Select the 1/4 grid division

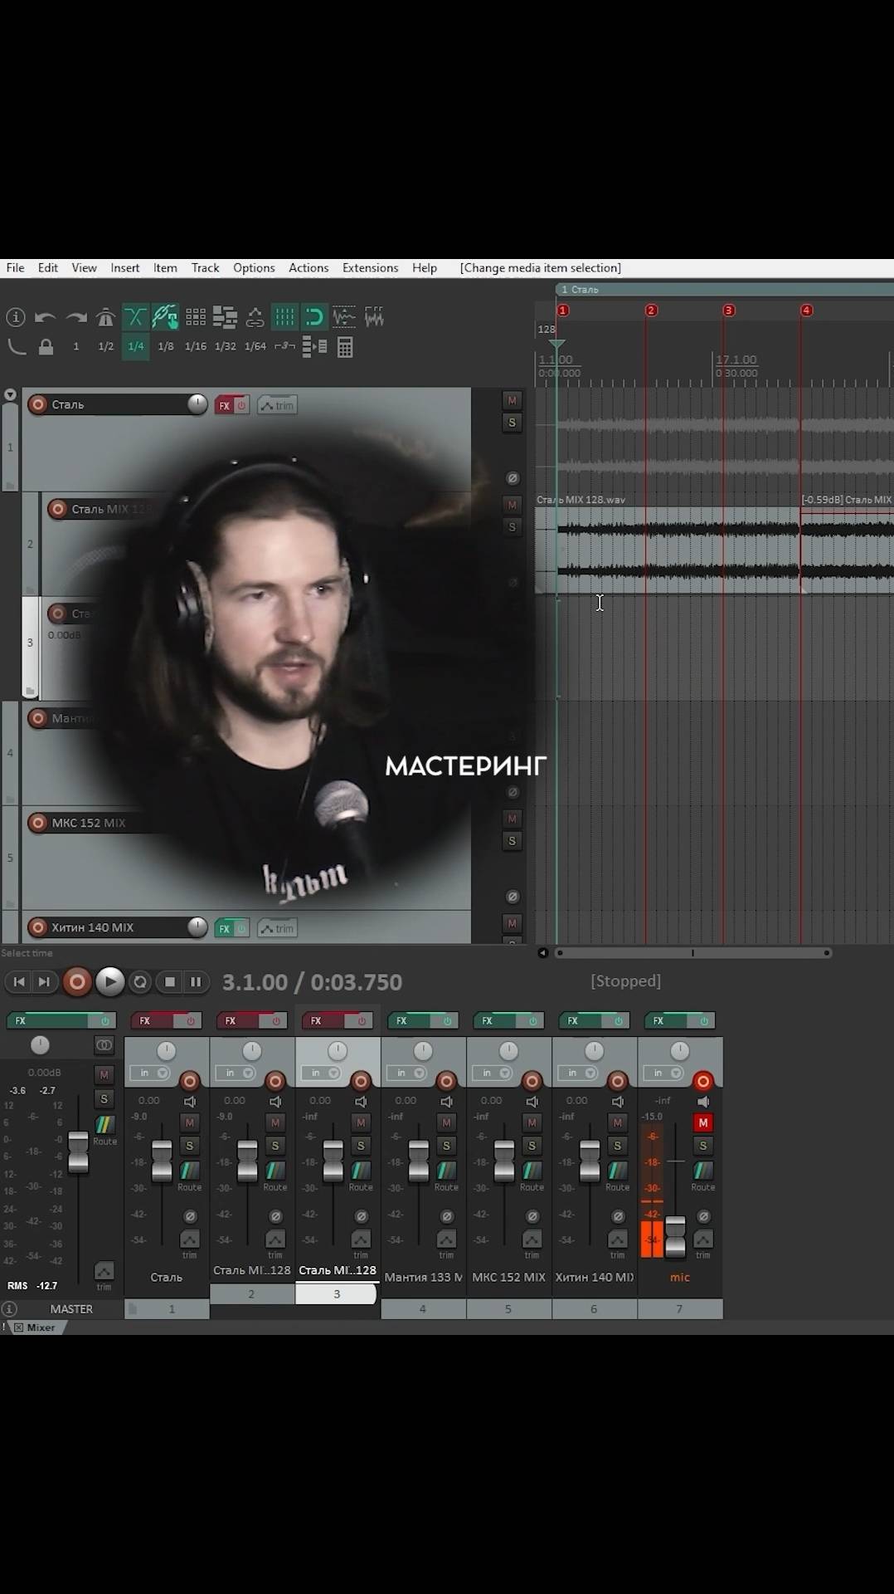tap(136, 347)
